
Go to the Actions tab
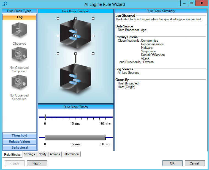click(x=55, y=154)
